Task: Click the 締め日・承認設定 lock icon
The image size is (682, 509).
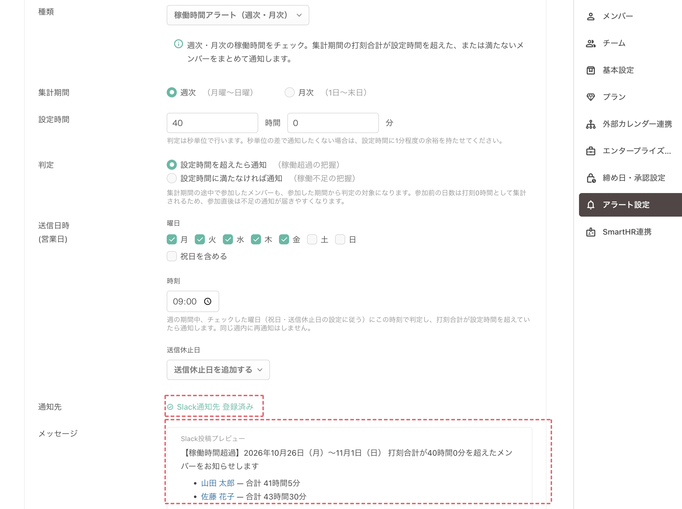Action: [591, 178]
